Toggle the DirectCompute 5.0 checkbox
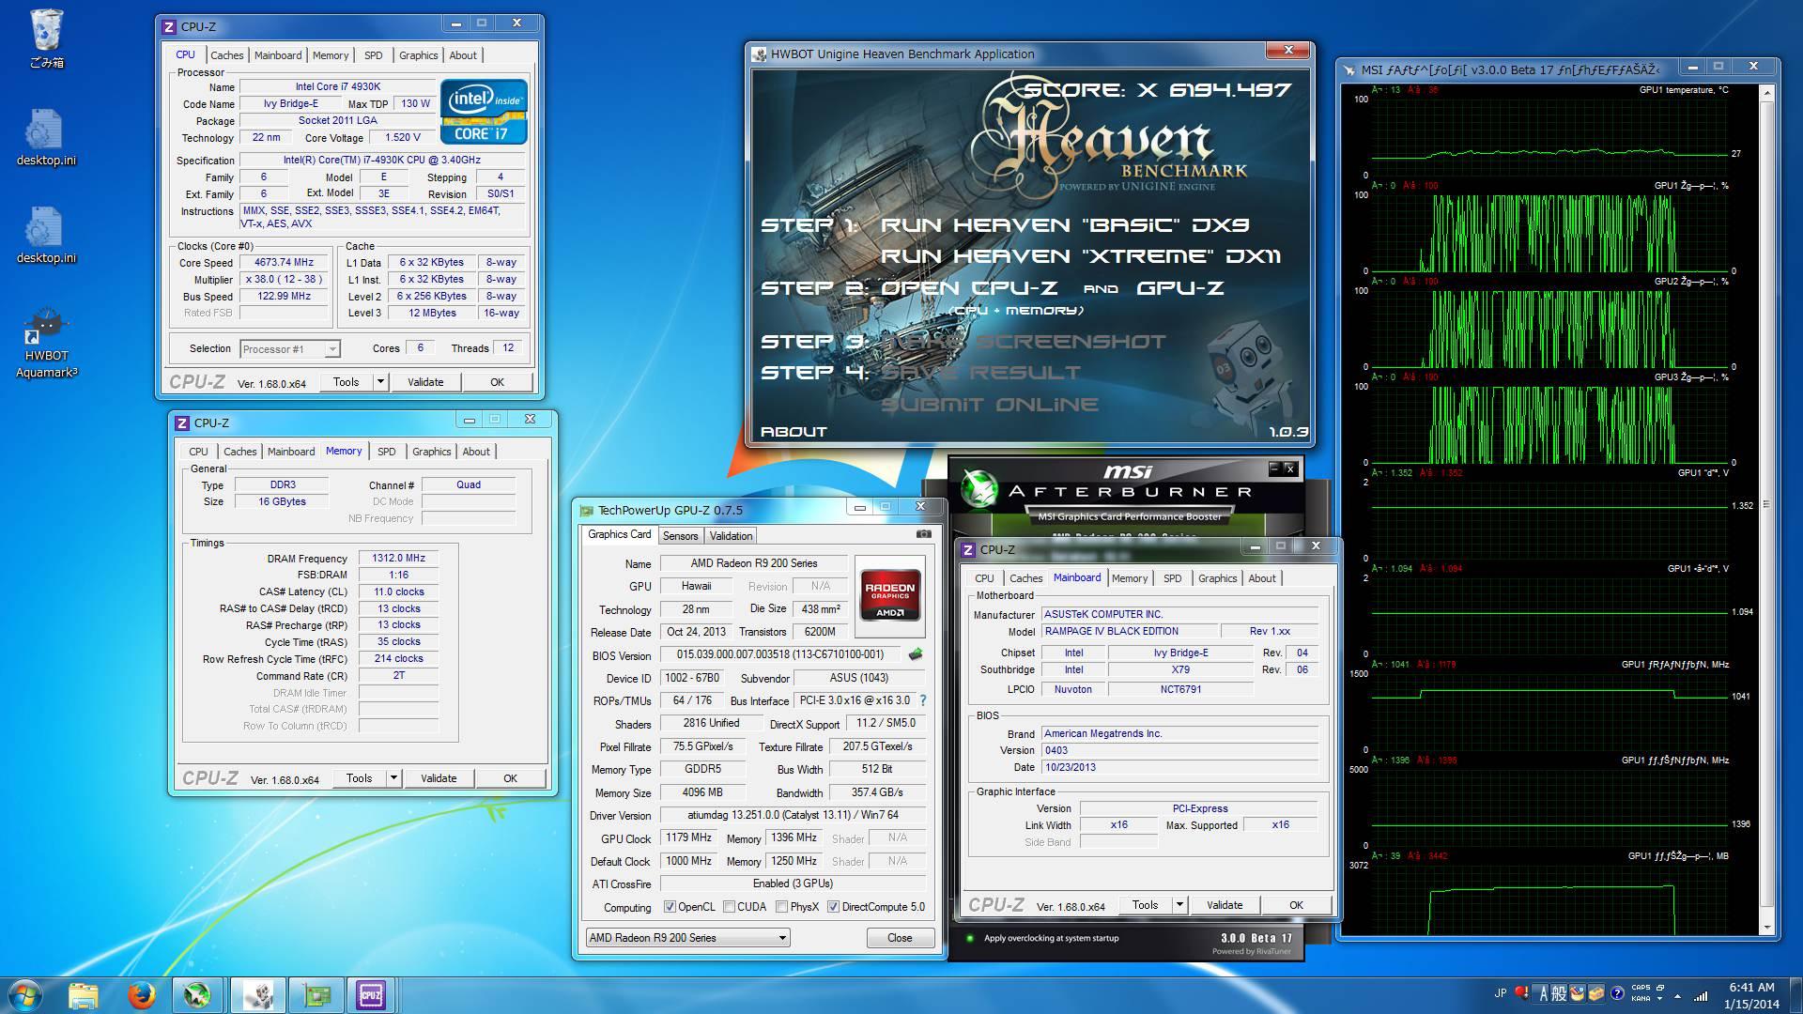This screenshot has height=1014, width=1803. tap(833, 907)
